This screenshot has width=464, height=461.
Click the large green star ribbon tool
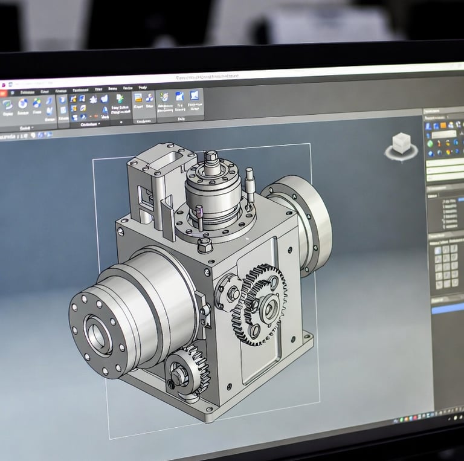point(120,98)
